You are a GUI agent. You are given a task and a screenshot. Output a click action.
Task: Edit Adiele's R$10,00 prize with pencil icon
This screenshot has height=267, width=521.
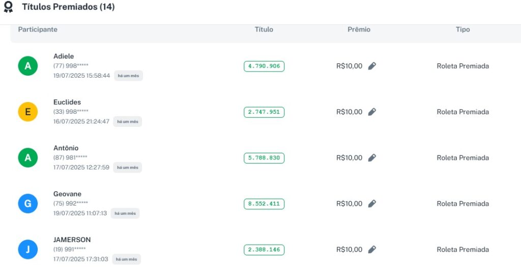coord(372,66)
